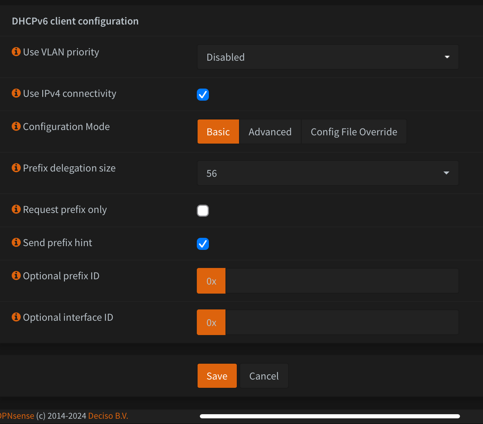
Task: Show help for Optional interface ID
Action: (16, 317)
